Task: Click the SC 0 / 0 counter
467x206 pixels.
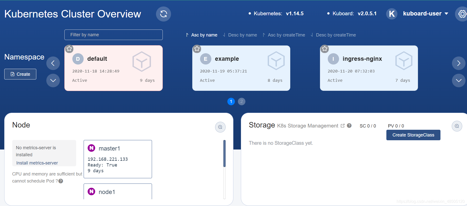Action: pos(368,126)
